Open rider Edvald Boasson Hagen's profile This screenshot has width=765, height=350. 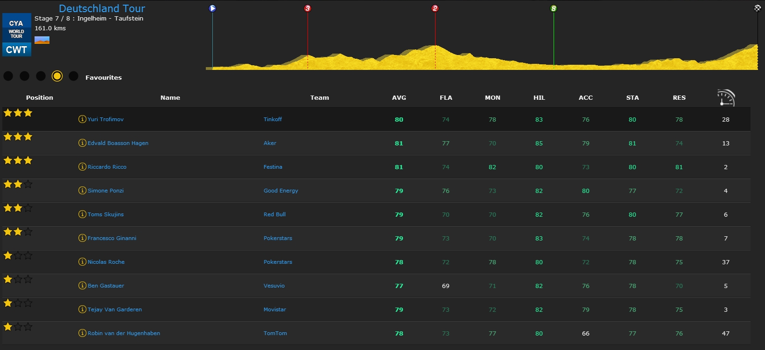(118, 143)
